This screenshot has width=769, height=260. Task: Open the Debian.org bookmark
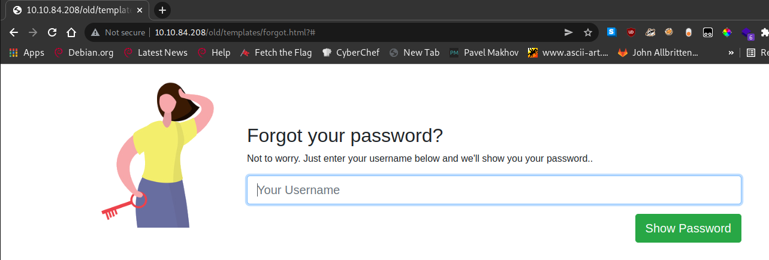click(84, 53)
